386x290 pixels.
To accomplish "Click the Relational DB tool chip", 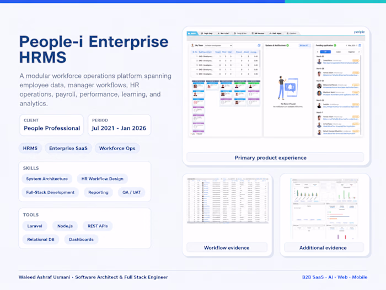I will [x=41, y=239].
